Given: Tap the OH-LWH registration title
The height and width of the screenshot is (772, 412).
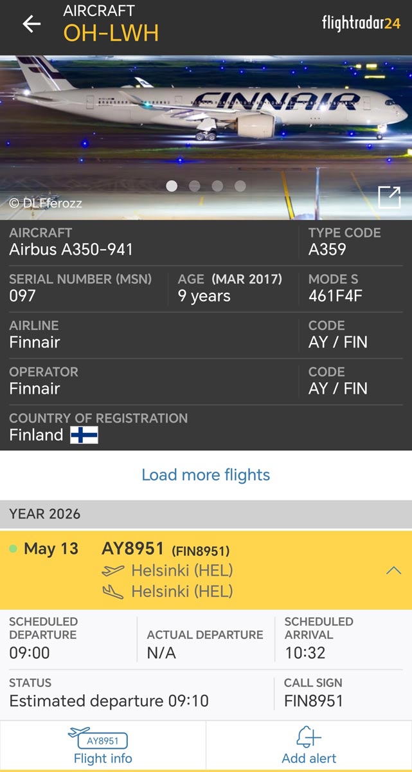Looking at the screenshot, I should pos(111,33).
